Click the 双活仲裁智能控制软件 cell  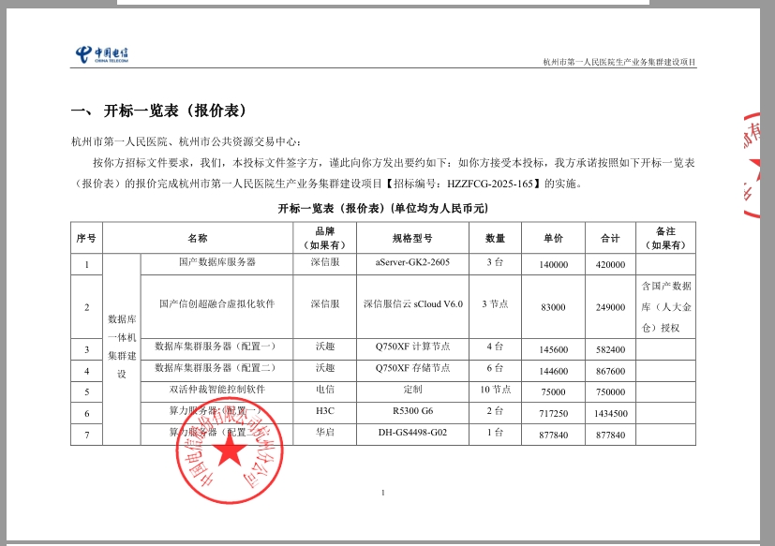tap(216, 390)
